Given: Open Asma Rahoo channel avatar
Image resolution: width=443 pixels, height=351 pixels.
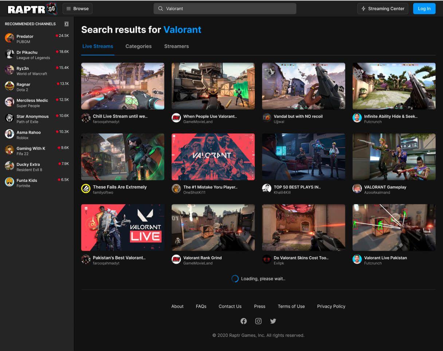Looking at the screenshot, I should 9,134.
